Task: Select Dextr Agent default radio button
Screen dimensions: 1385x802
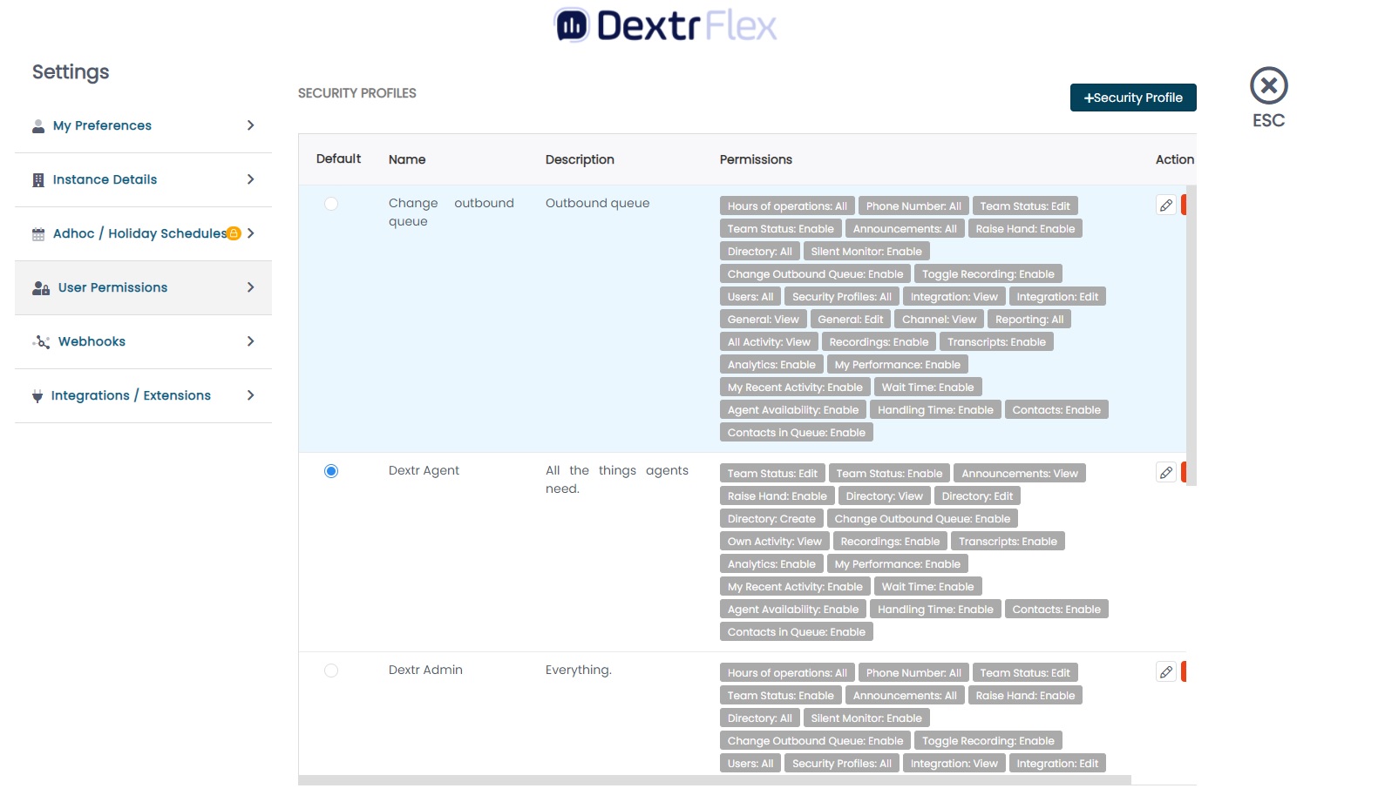Action: pos(331,471)
